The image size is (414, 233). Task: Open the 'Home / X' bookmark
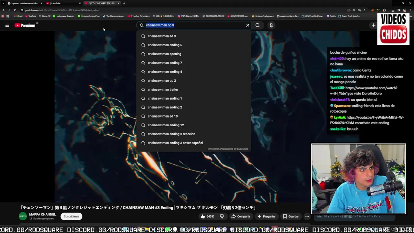[45, 16]
